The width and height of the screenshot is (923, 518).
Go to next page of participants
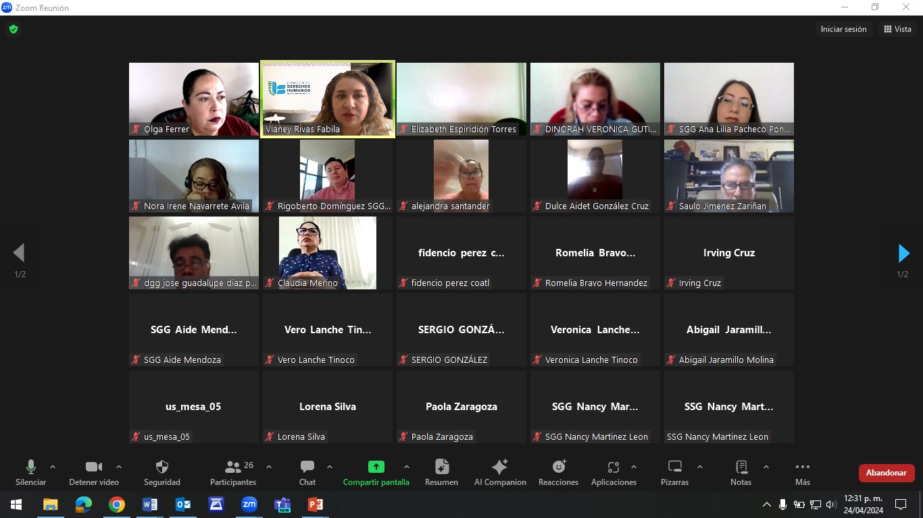click(x=903, y=254)
